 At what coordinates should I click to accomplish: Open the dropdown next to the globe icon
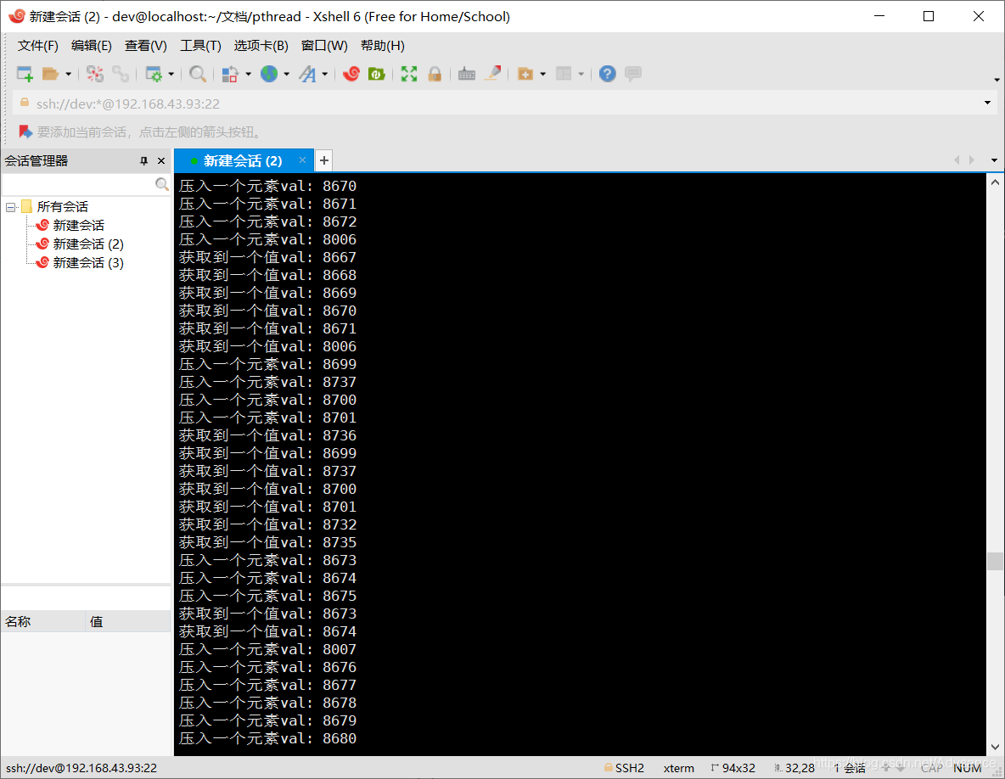click(x=287, y=75)
